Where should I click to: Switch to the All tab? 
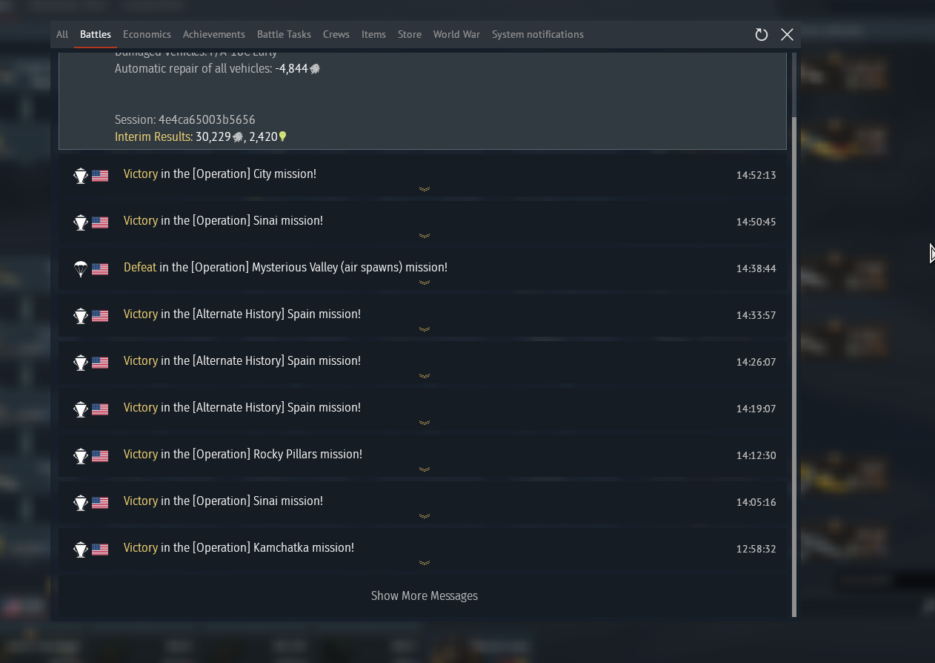62,34
